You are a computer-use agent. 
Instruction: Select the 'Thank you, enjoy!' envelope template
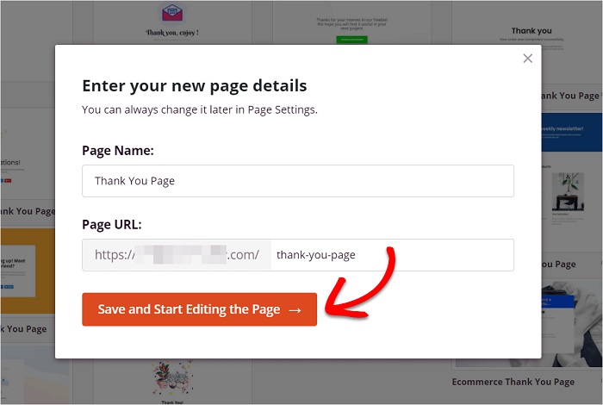[172, 22]
